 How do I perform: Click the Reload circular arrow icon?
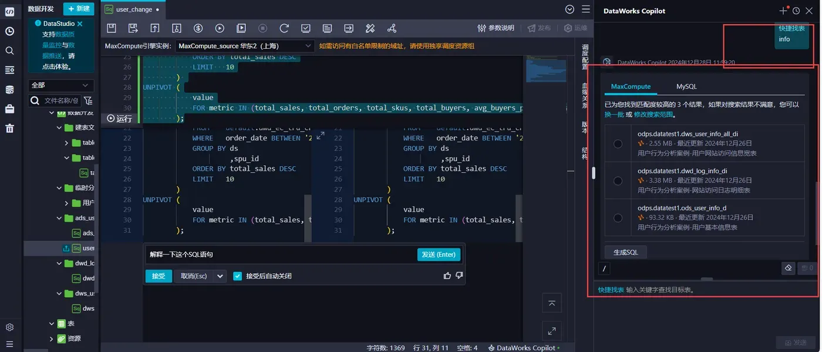[284, 28]
